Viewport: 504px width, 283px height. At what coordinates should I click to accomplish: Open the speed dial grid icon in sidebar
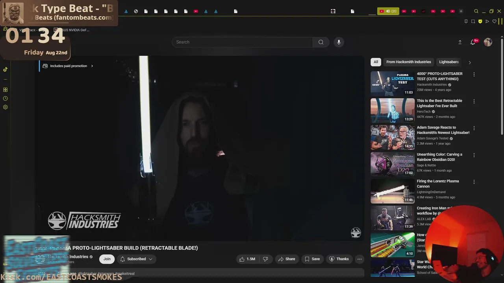tap(5, 90)
